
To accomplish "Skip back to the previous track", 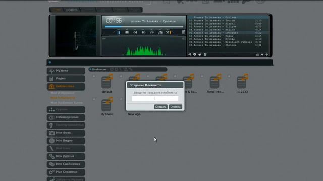I will 135,32.
